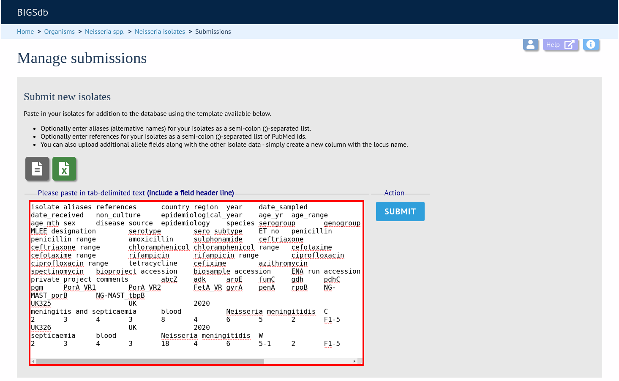
Task: Click the 'private_project' header word
Action: [61, 280]
